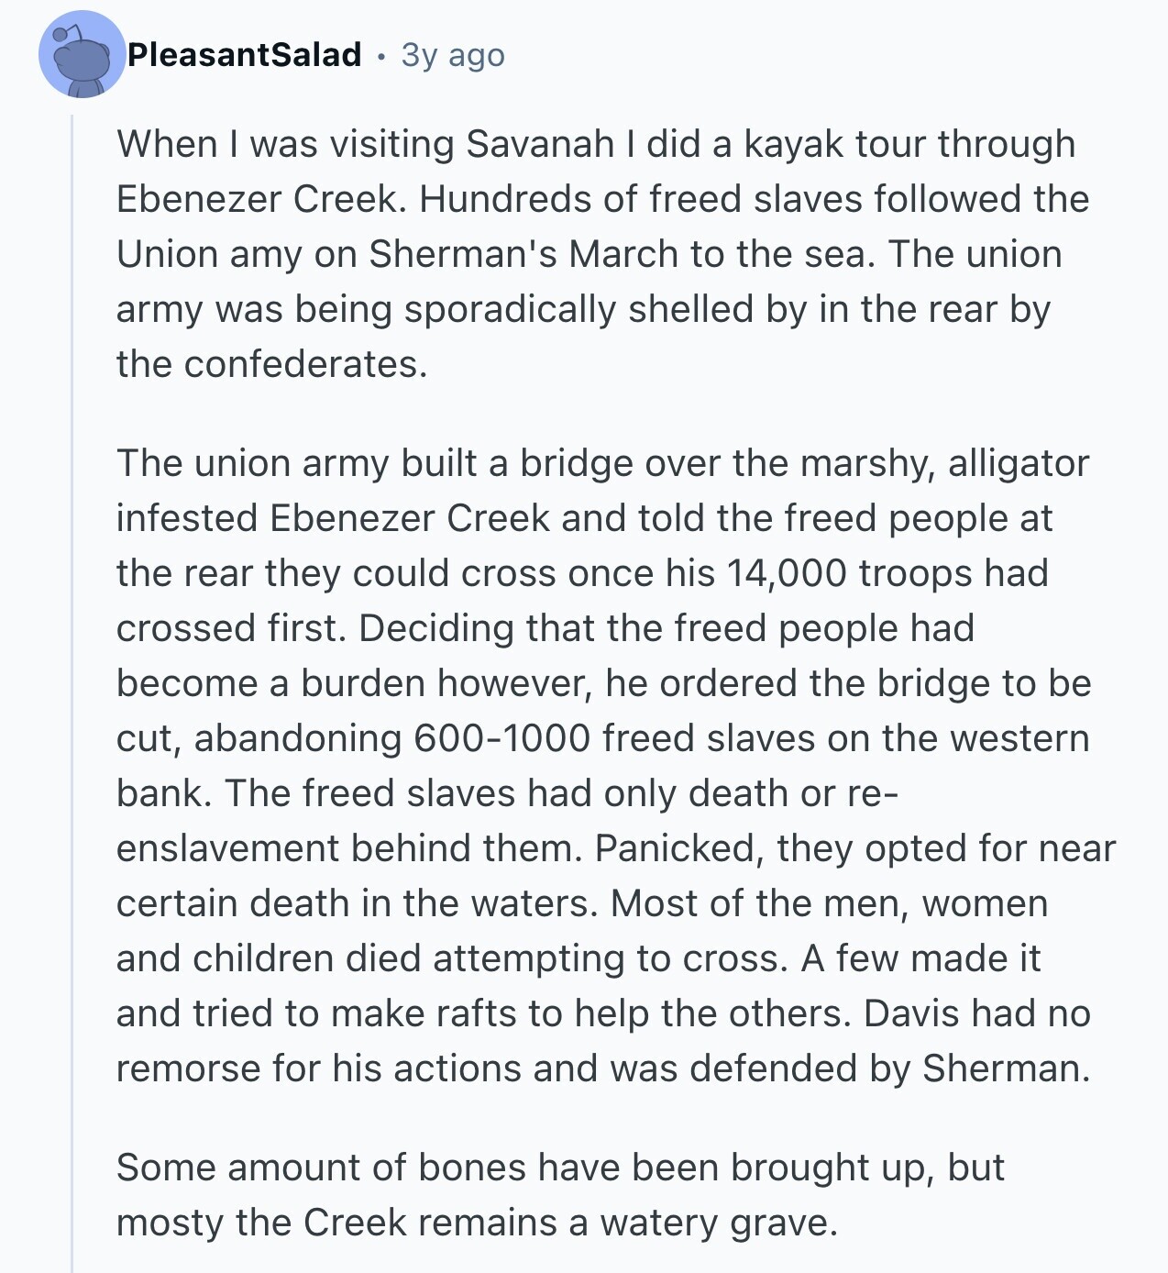Click PleasantSalad's Snoo avatar icon
The width and height of the screenshot is (1168, 1273).
pos(82,55)
